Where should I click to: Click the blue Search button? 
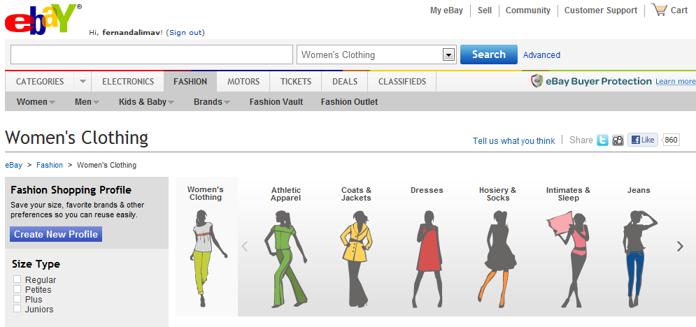(489, 54)
